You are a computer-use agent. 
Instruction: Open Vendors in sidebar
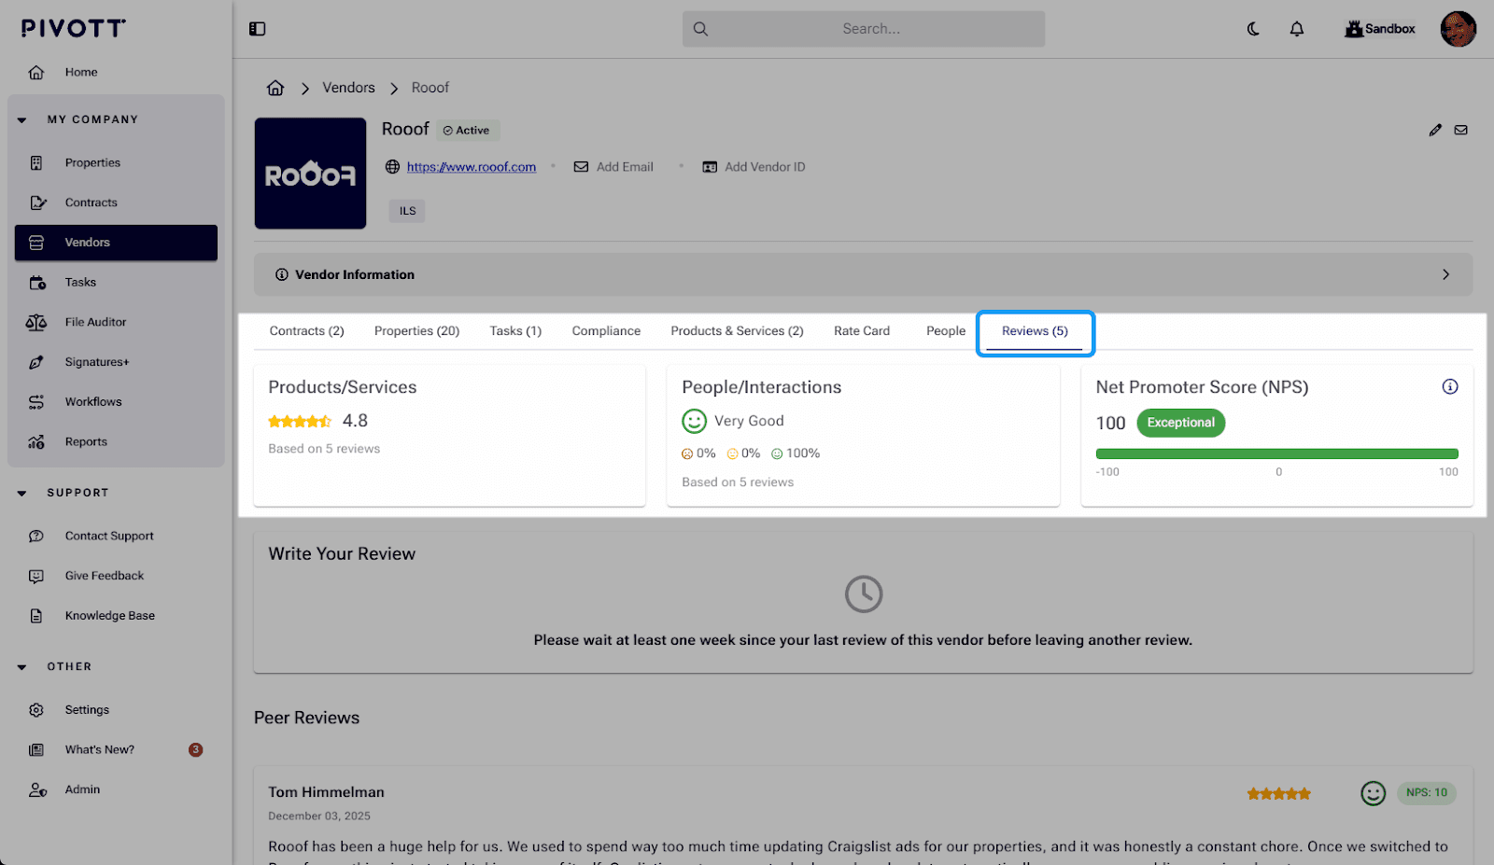(x=116, y=243)
